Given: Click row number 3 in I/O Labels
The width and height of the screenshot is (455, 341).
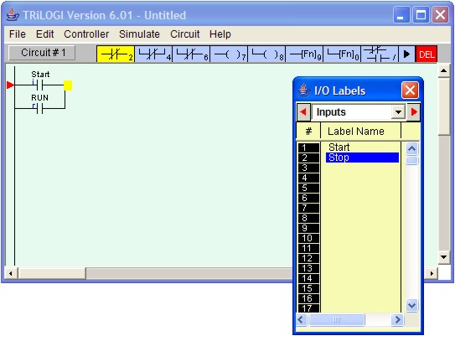Looking at the screenshot, I should 308,168.
